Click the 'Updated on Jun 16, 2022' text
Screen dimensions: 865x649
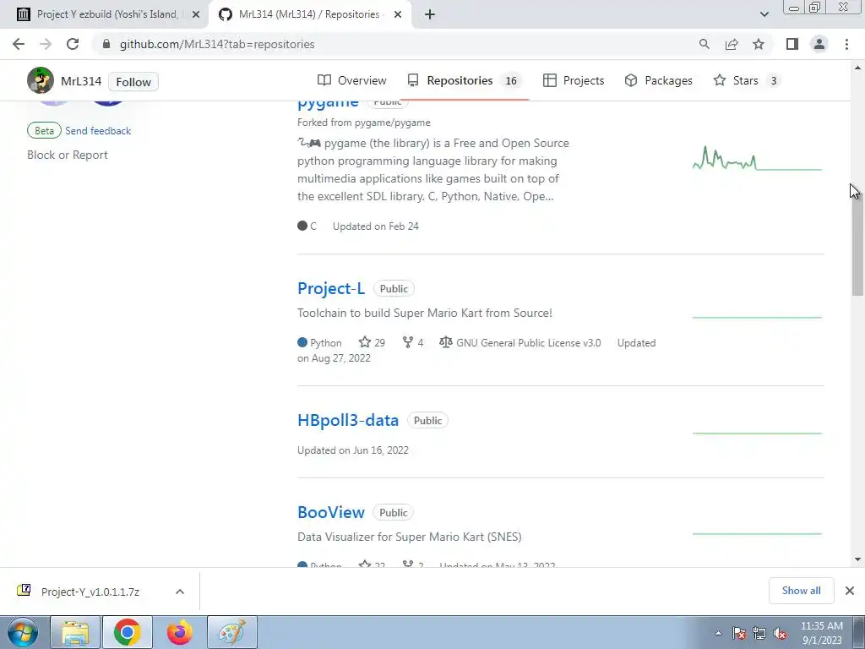(353, 450)
